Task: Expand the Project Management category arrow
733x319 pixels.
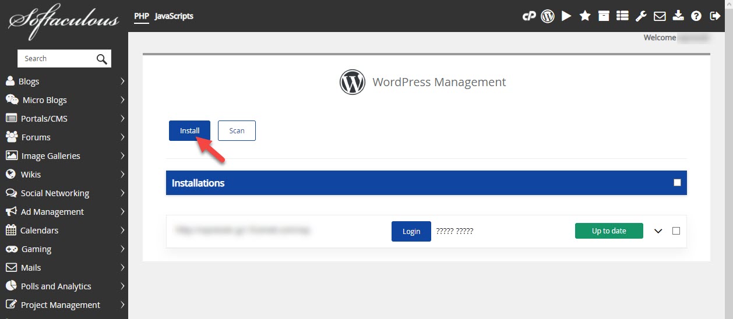Action: (122, 304)
